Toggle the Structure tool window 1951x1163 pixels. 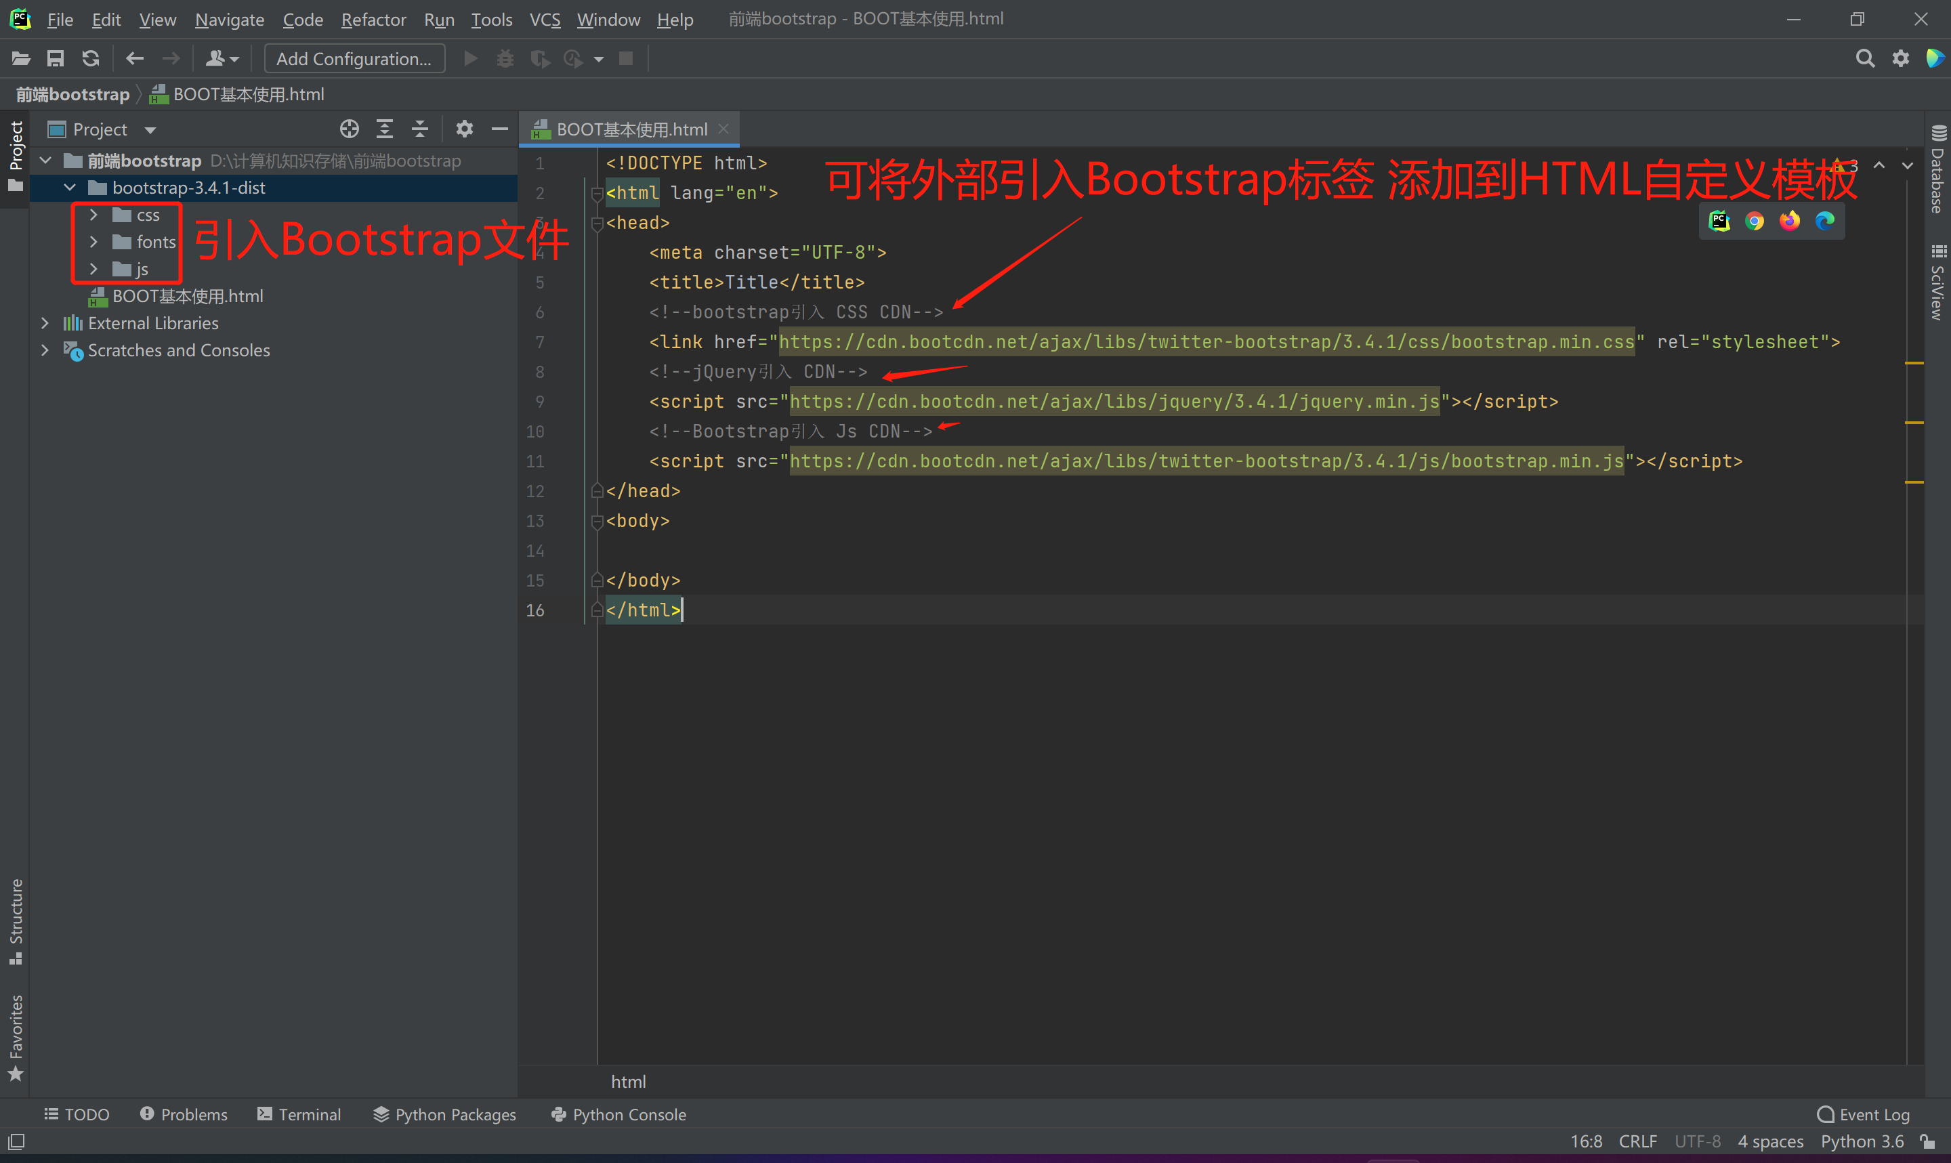(16, 921)
